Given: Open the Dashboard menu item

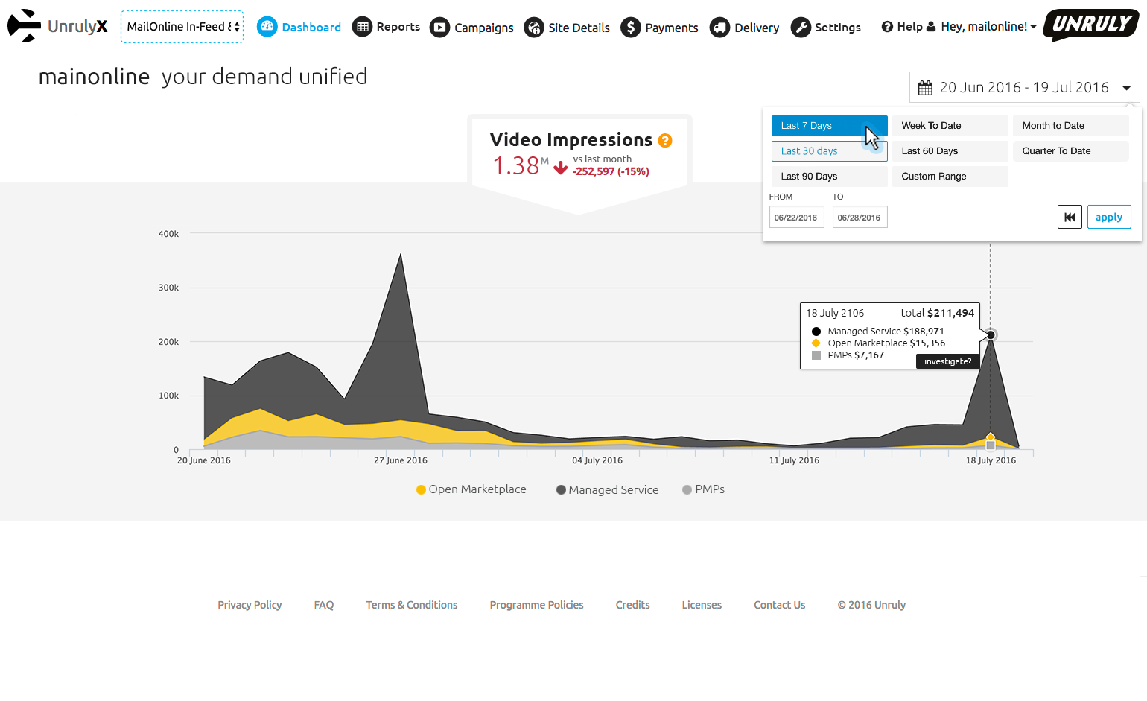Looking at the screenshot, I should [x=311, y=27].
